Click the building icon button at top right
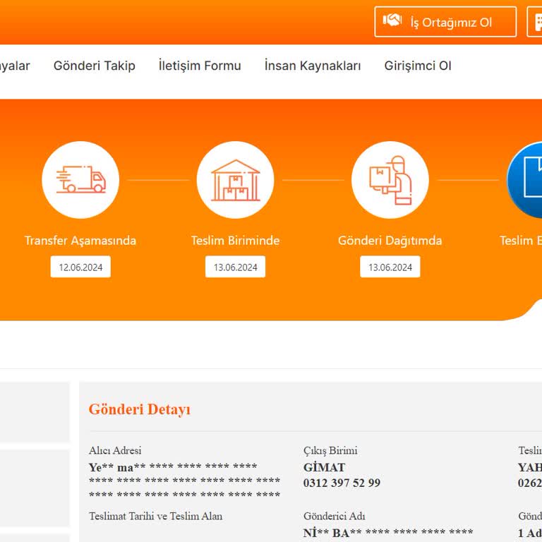 coord(535,21)
